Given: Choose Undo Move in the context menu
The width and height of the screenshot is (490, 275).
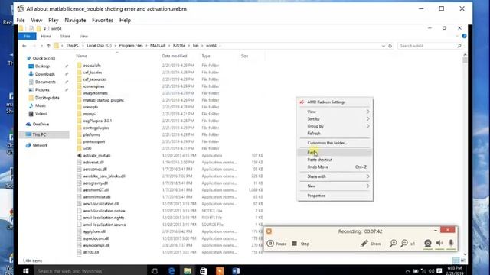Looking at the screenshot, I should 335,167.
